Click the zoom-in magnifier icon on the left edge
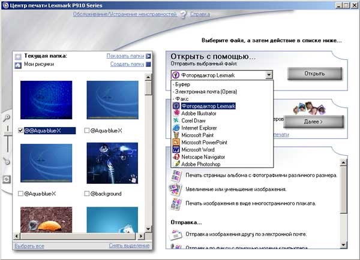 [7, 118]
